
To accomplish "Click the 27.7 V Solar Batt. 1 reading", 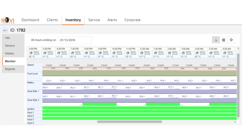I will click(x=114, y=87).
